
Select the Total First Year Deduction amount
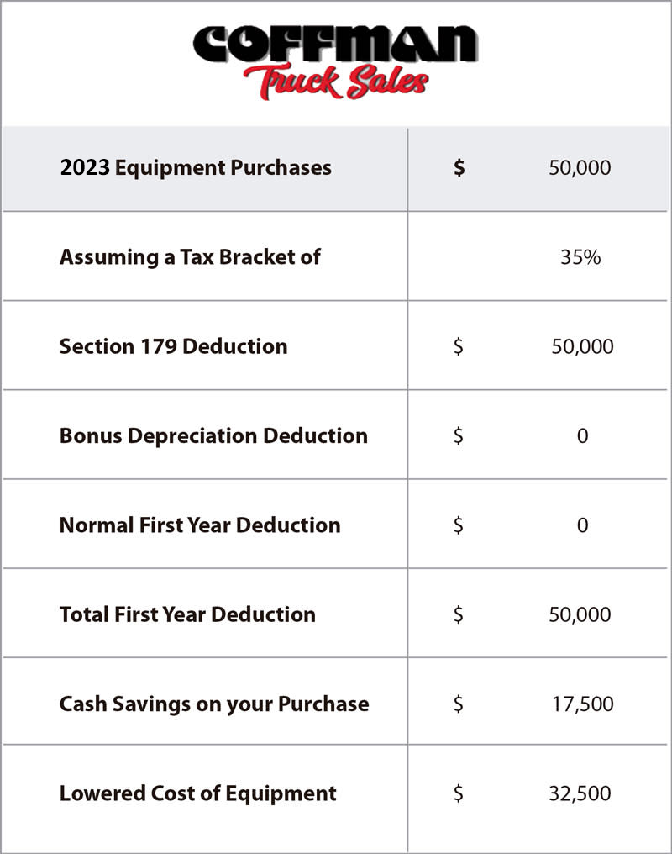coord(580,614)
